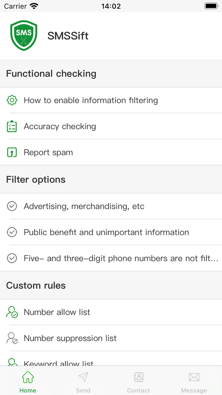Open the Accuracy checking row
The height and width of the screenshot is (395, 222).
pos(111,126)
